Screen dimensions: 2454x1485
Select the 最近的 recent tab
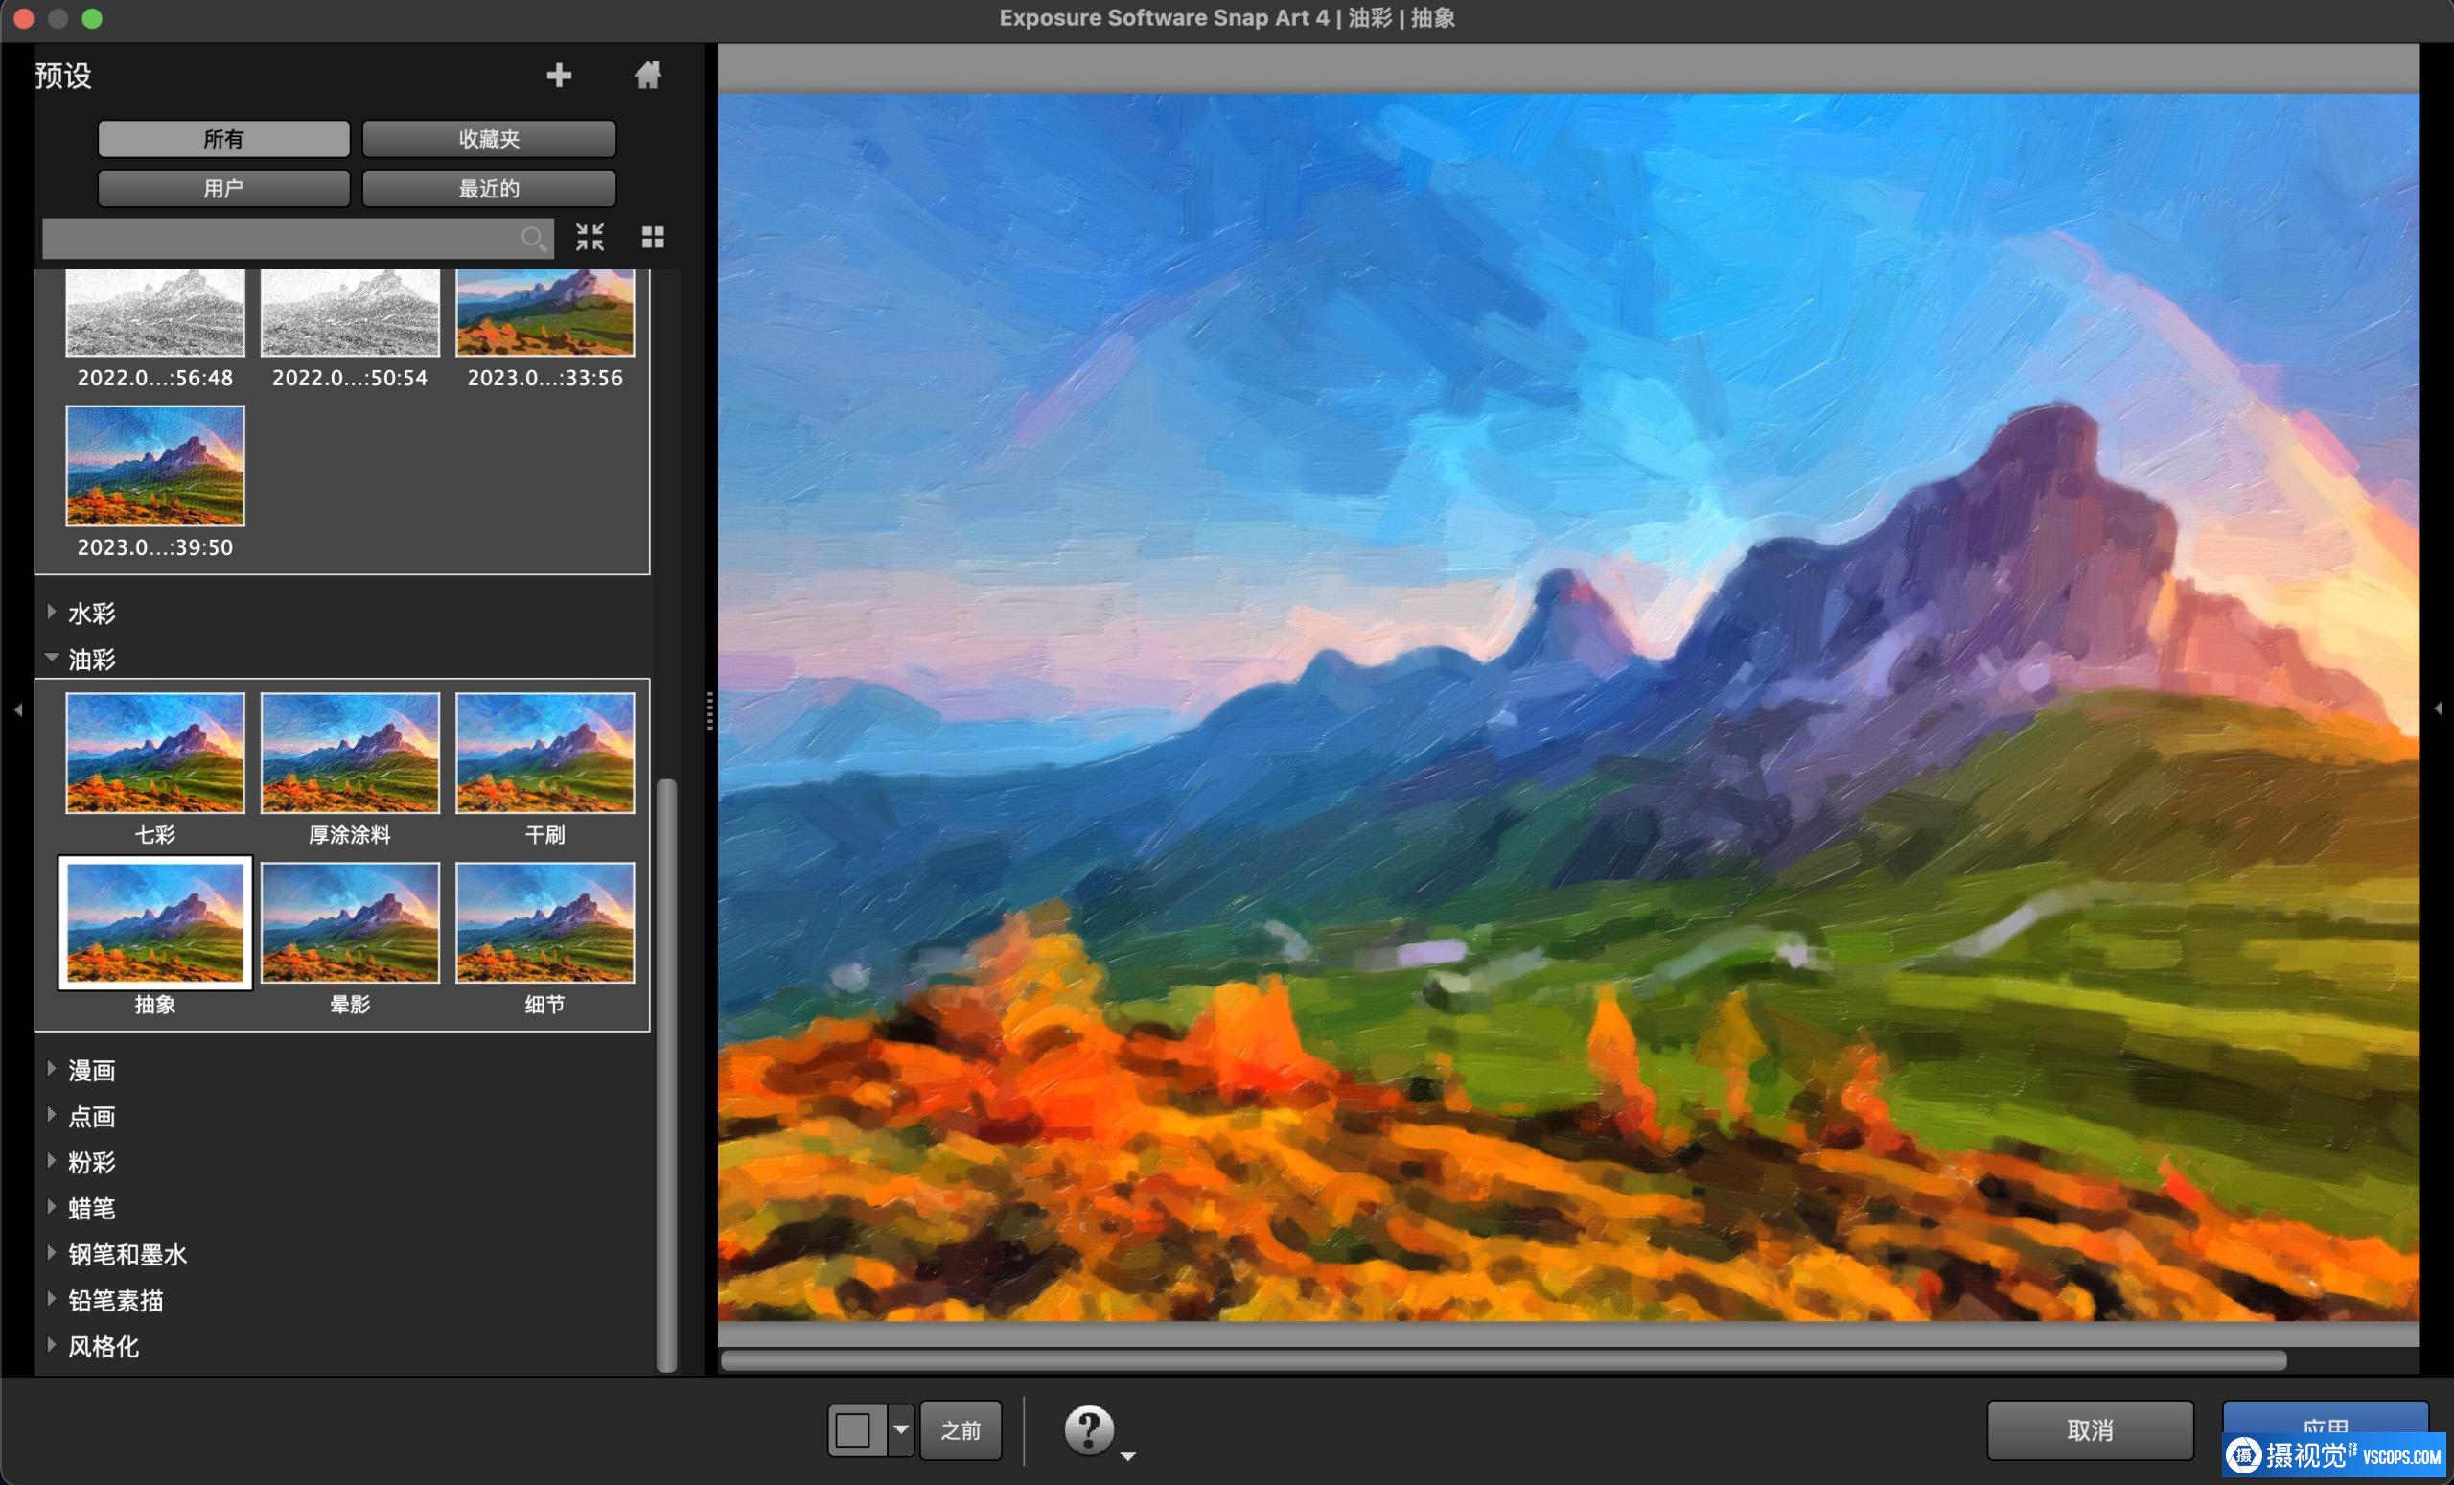[x=488, y=188]
